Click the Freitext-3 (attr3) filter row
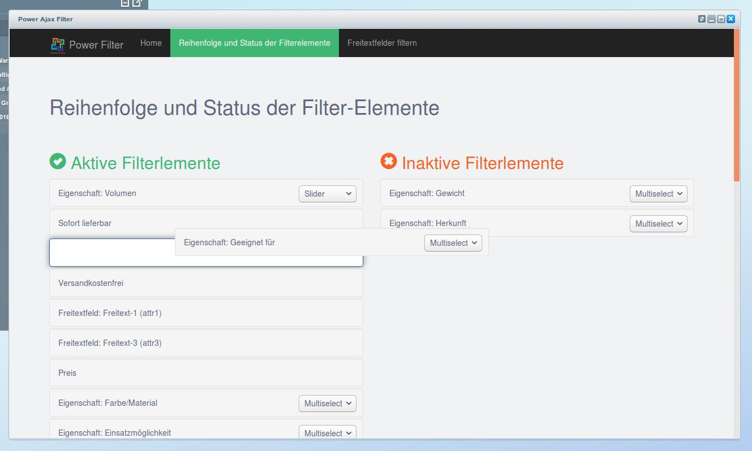 206,343
